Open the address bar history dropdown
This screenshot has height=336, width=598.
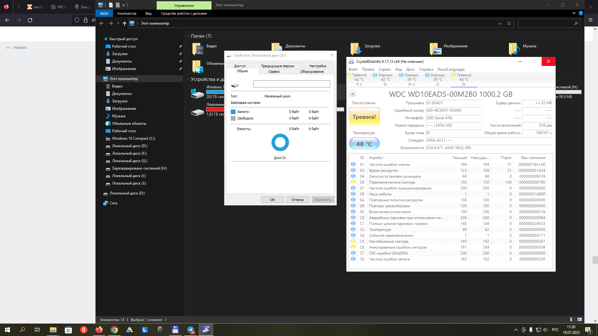[x=500, y=23]
